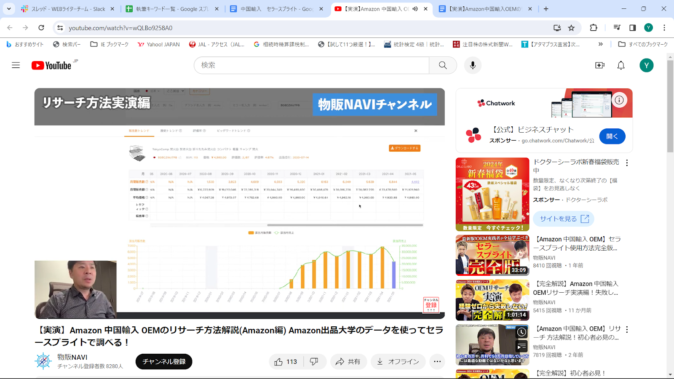Open the Chatwork ad with 開く button
This screenshot has height=379, width=674.
(x=612, y=136)
